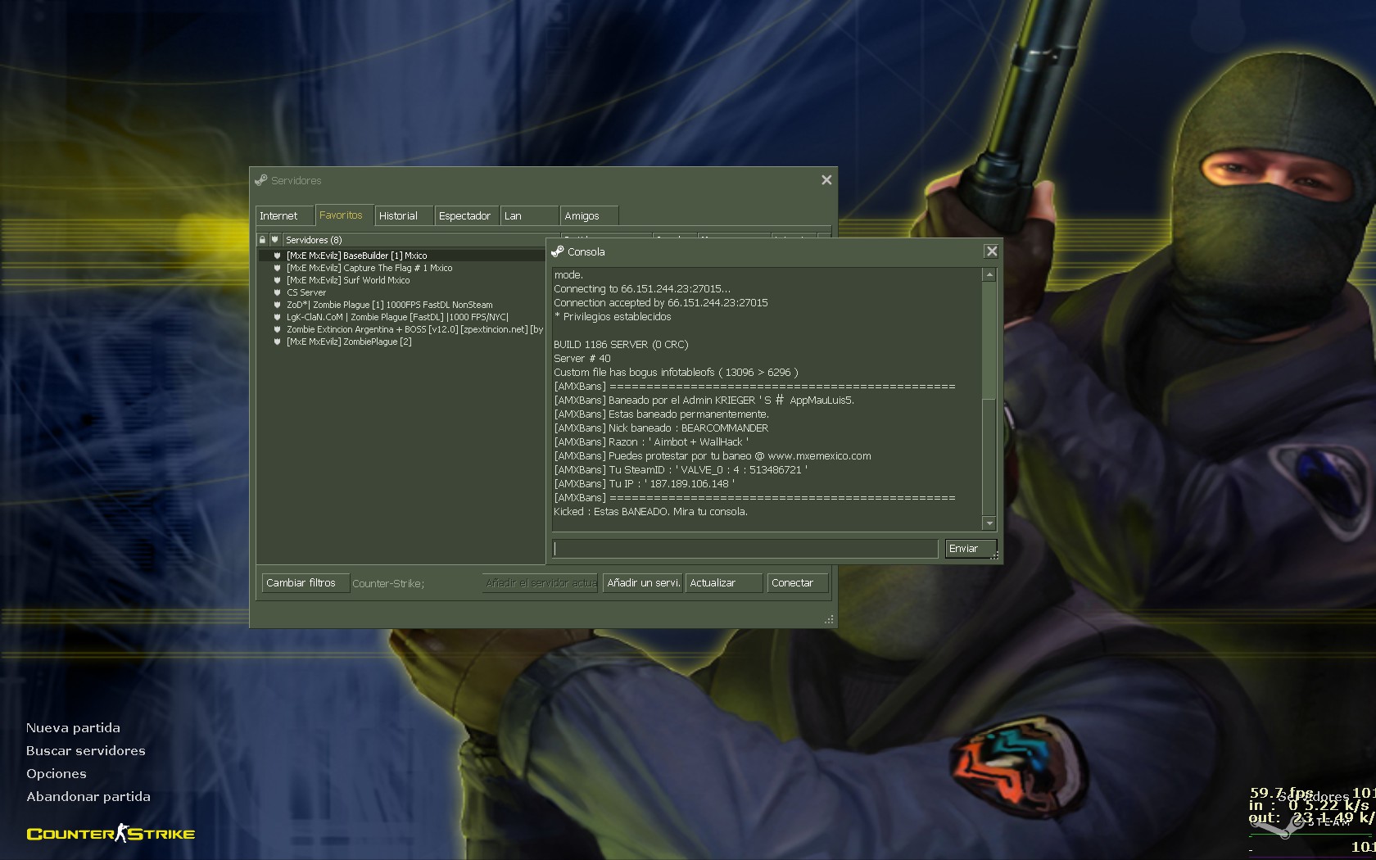
Task: Select LgK-ClaN.CoM Zombie Plague server
Action: (x=401, y=317)
